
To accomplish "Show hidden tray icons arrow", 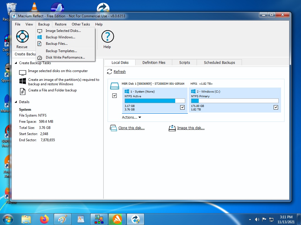I will [250, 219].
